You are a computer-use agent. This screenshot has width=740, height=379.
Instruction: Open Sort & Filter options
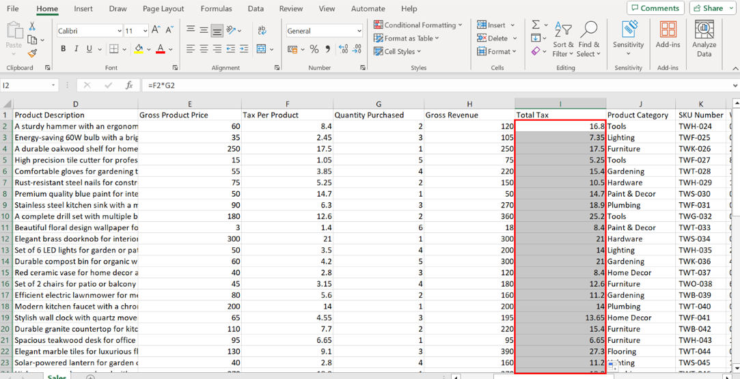(563, 38)
